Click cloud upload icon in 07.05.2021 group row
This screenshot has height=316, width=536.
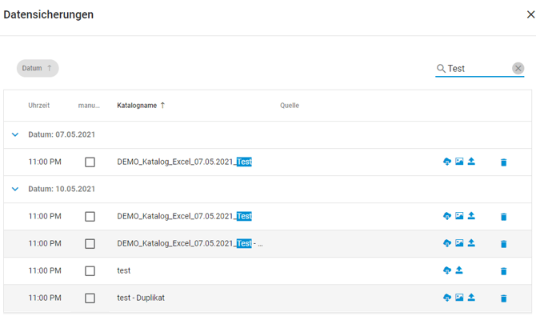[x=447, y=162]
